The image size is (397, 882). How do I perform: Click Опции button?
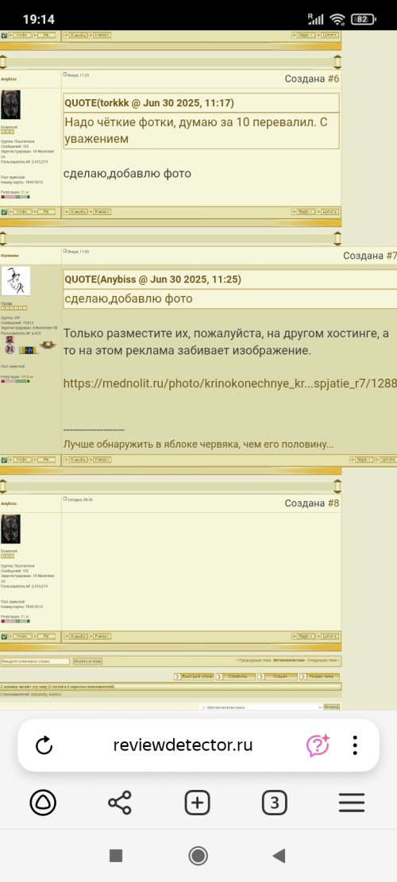tap(277, 676)
